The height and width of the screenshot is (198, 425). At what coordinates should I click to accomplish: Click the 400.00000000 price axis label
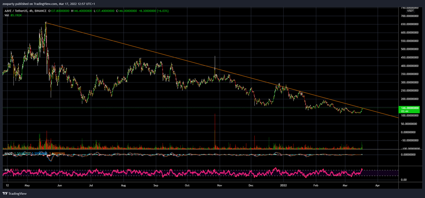click(x=410, y=66)
